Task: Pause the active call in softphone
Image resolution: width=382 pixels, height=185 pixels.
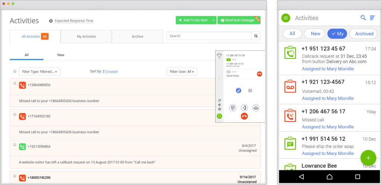Action: coord(250,90)
